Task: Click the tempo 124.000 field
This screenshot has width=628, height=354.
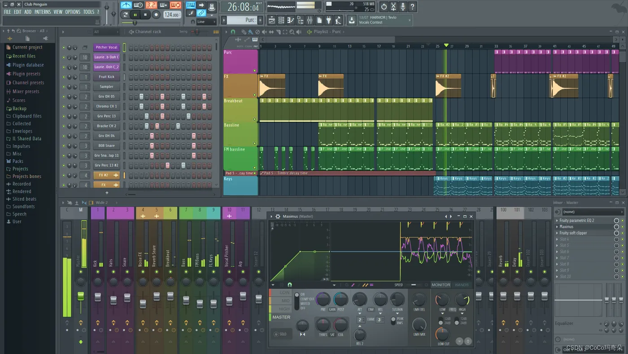Action: pyautogui.click(x=172, y=15)
